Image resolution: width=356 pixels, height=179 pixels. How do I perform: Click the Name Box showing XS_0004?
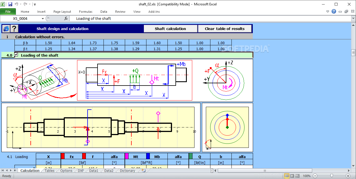pos(20,18)
